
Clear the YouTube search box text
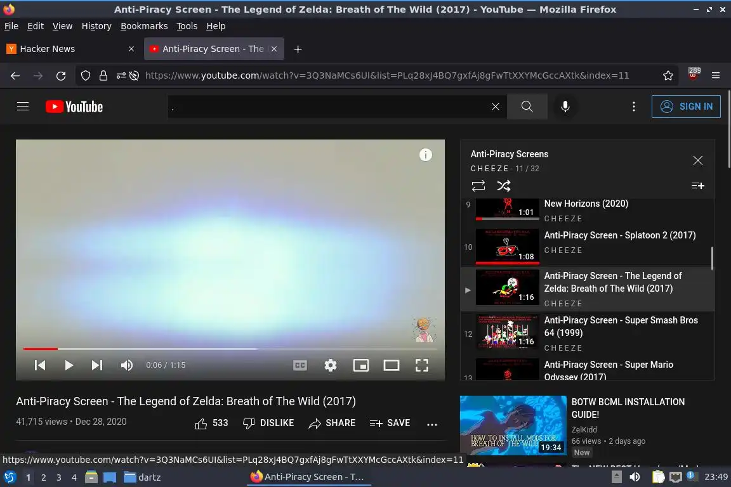[x=495, y=107]
